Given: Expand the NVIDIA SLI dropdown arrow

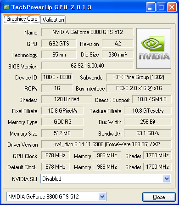Looking at the screenshot, I should (167, 179).
